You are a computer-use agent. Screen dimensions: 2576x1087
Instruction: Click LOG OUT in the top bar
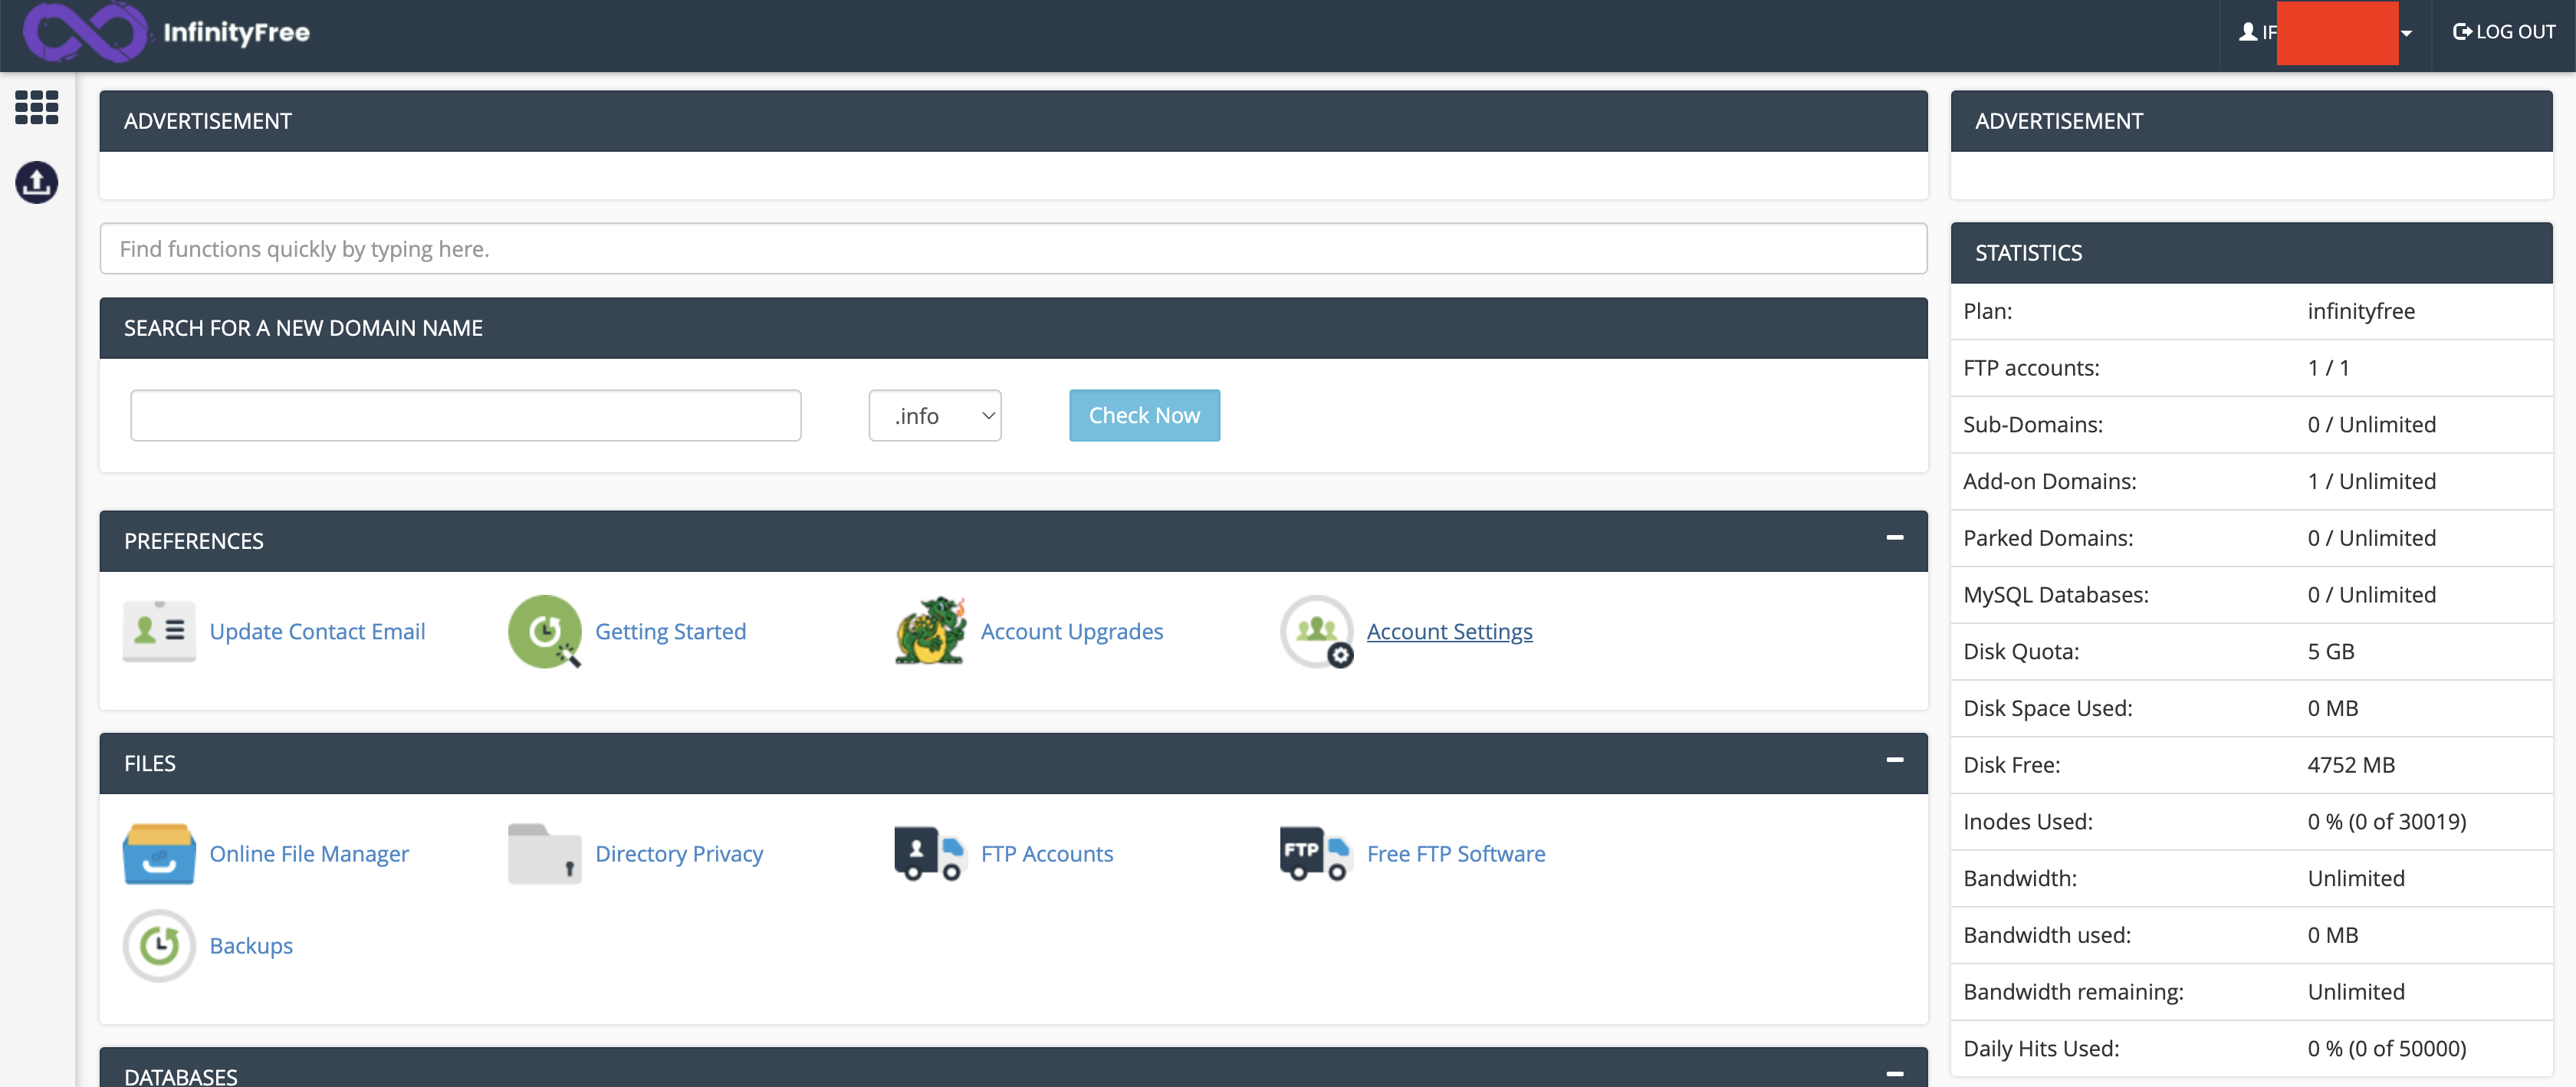2503,32
